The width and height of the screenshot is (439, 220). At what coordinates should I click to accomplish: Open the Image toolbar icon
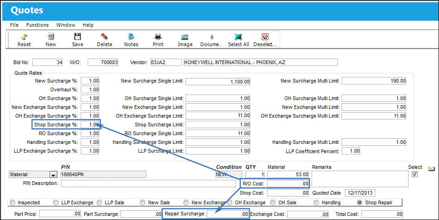click(185, 37)
